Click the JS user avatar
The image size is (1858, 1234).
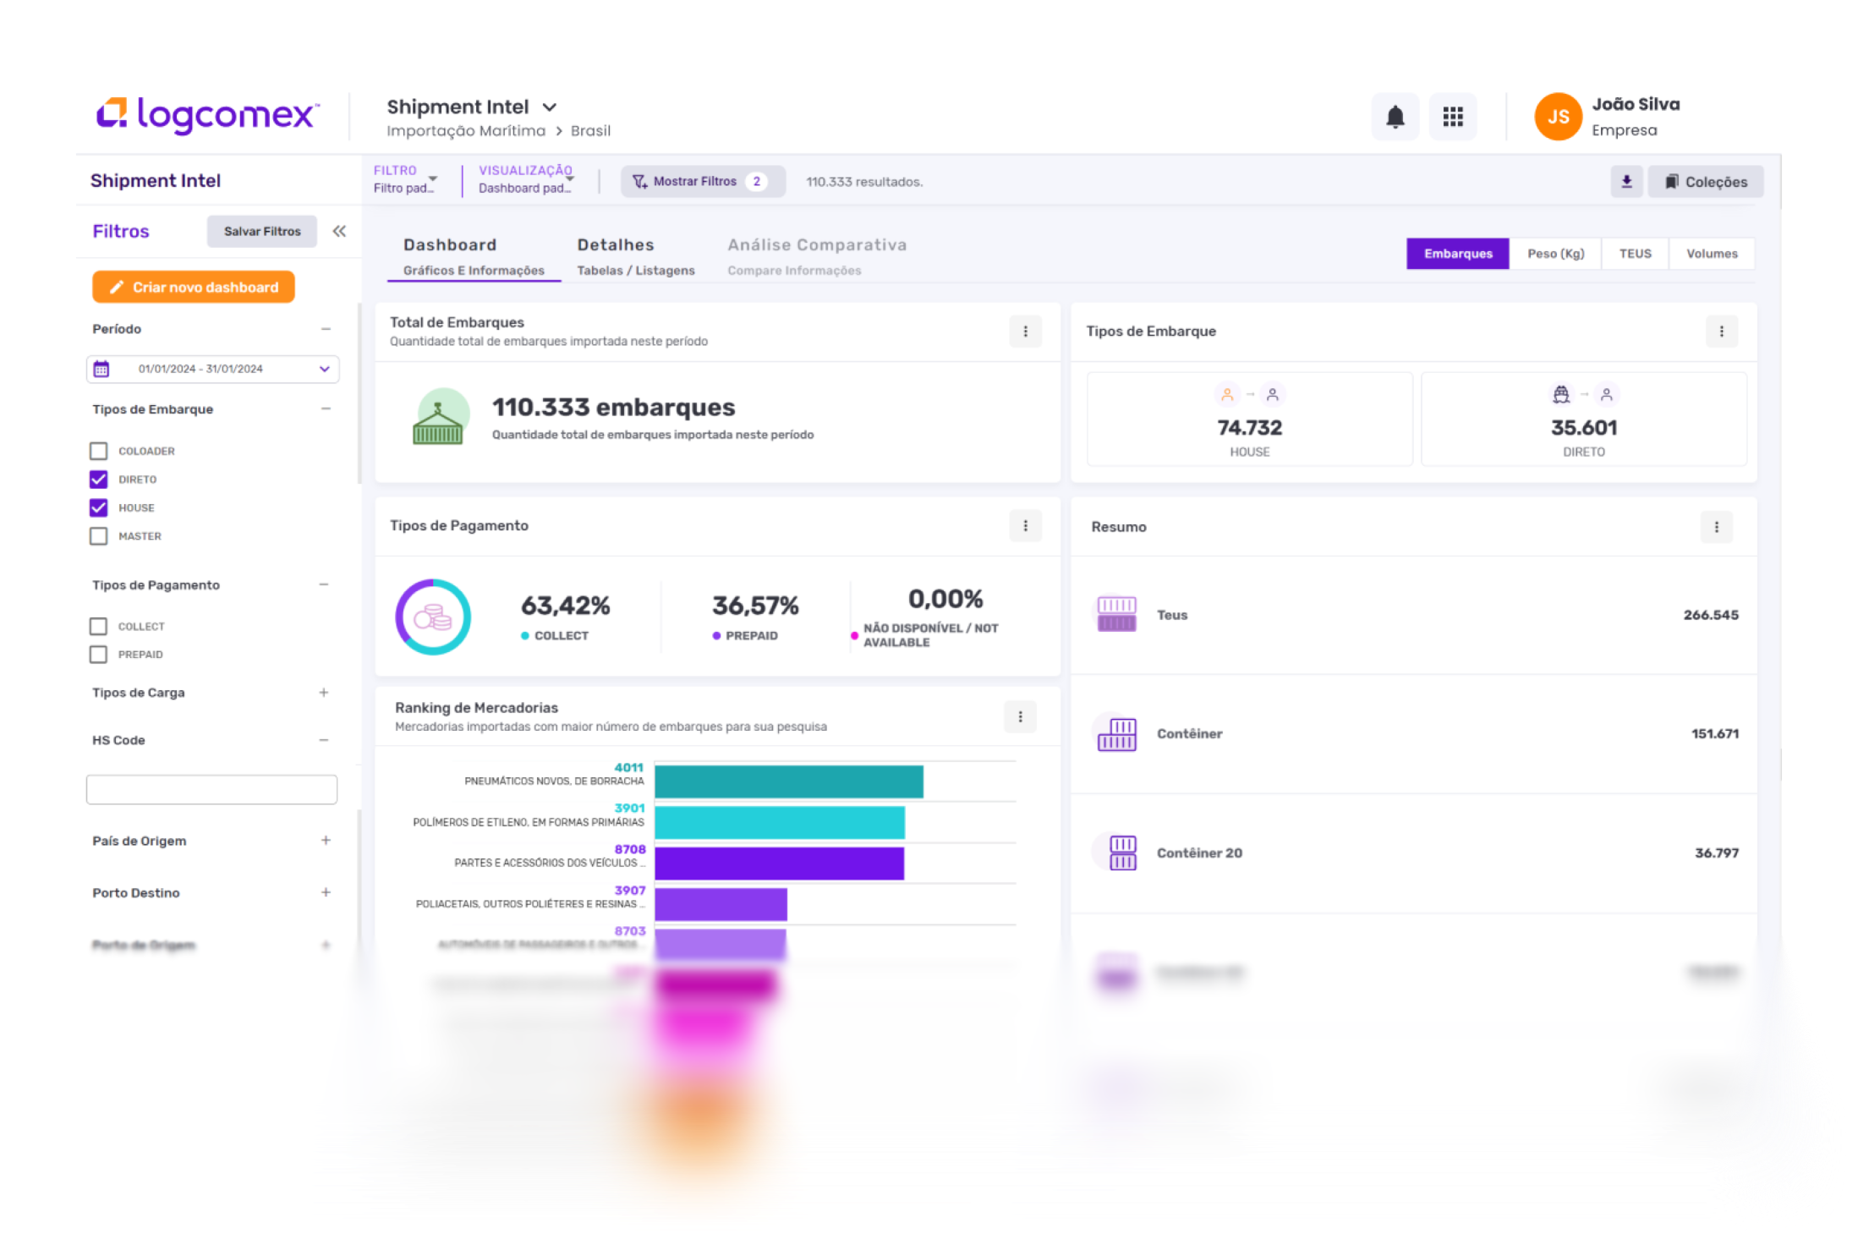click(x=1558, y=117)
